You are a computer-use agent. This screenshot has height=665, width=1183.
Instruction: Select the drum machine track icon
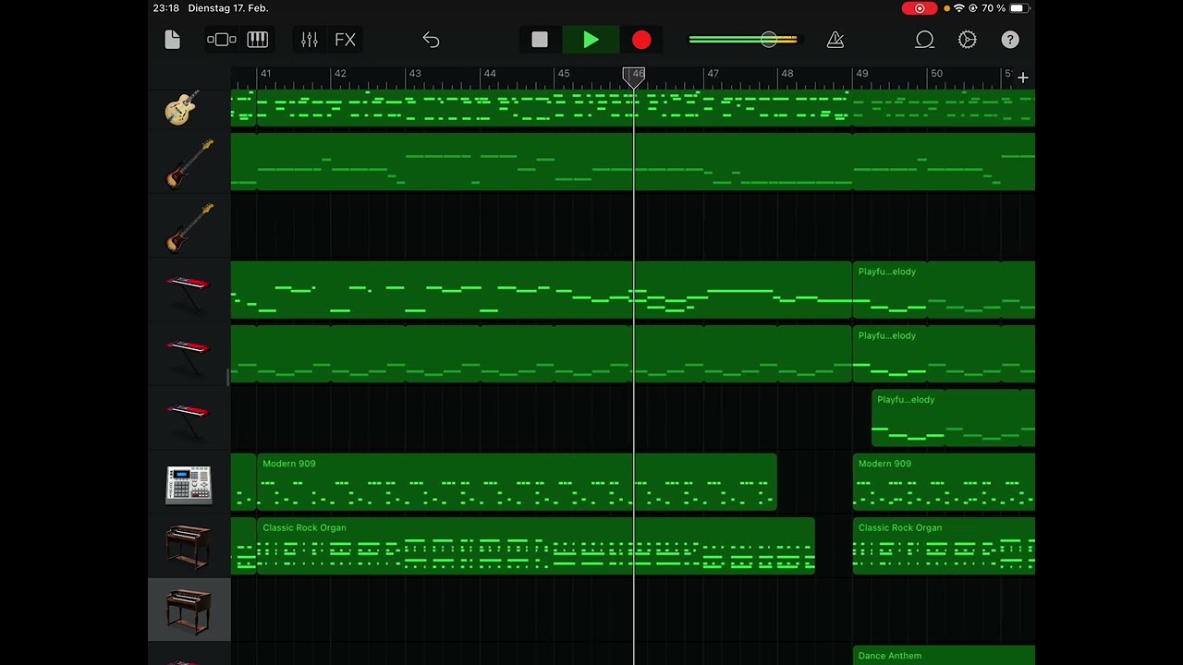click(189, 483)
